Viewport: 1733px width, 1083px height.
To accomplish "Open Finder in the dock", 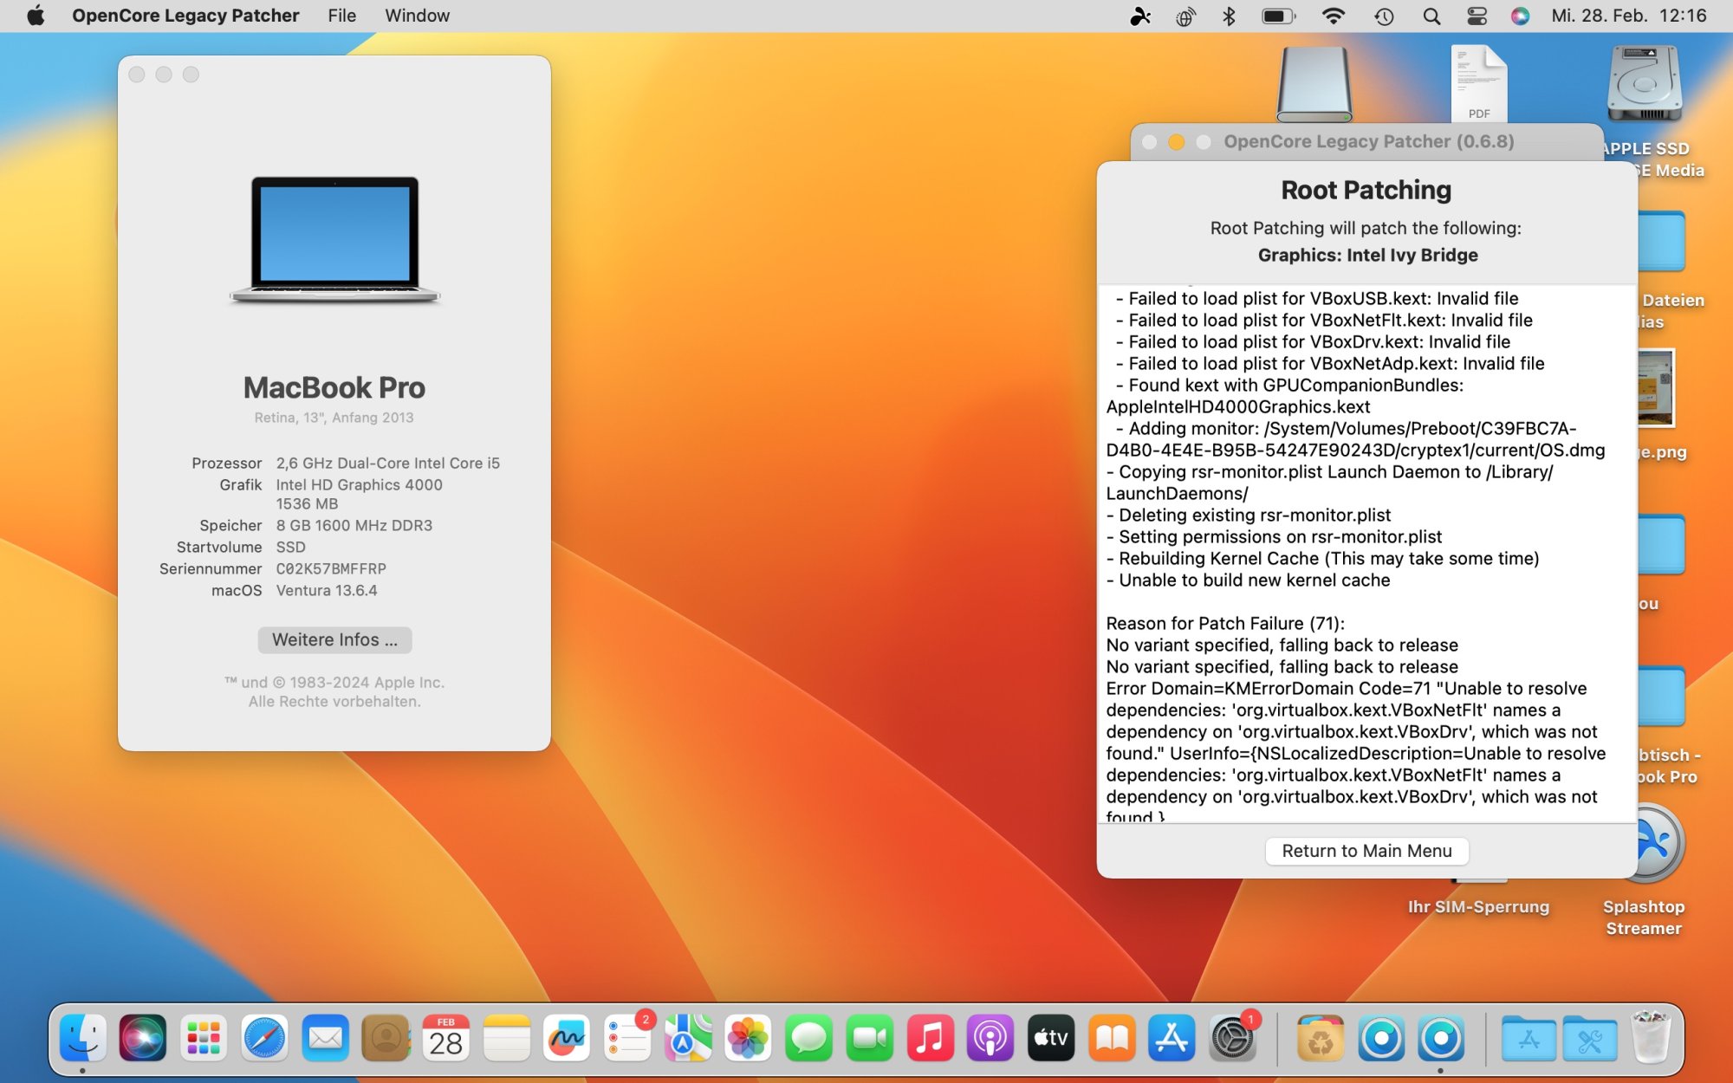I will point(81,1035).
